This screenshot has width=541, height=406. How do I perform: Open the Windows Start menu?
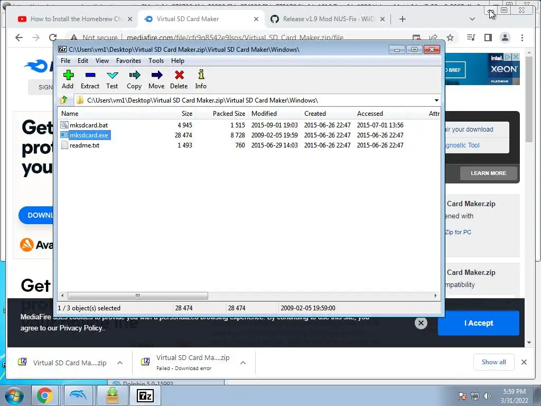coord(14,395)
